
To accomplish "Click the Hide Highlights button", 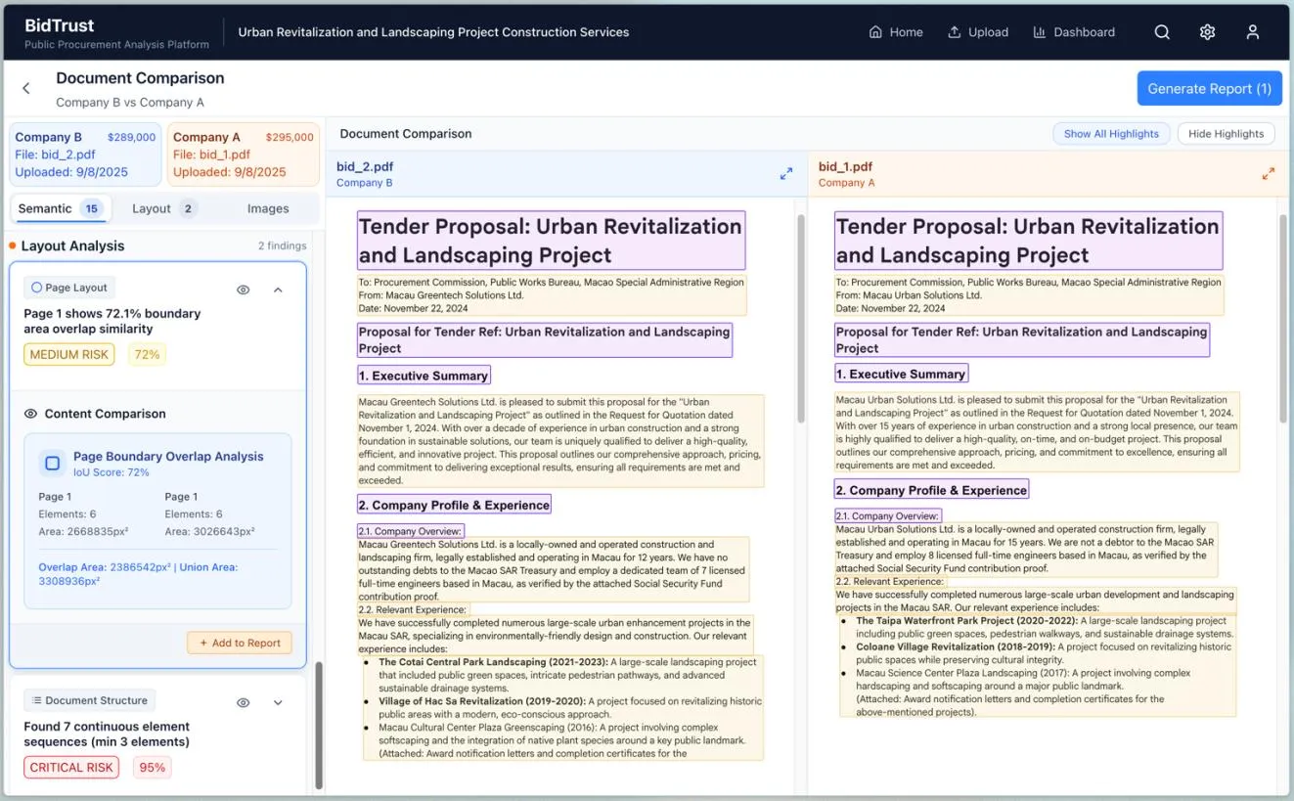I will [1226, 134].
